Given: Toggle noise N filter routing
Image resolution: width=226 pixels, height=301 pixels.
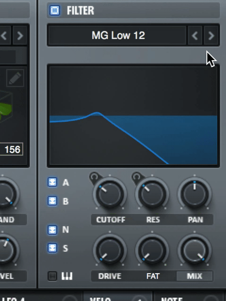Looking at the screenshot, I should [x=52, y=230].
